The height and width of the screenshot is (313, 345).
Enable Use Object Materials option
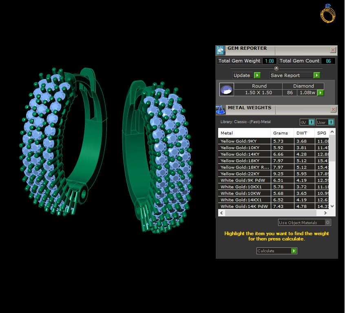coord(327,223)
